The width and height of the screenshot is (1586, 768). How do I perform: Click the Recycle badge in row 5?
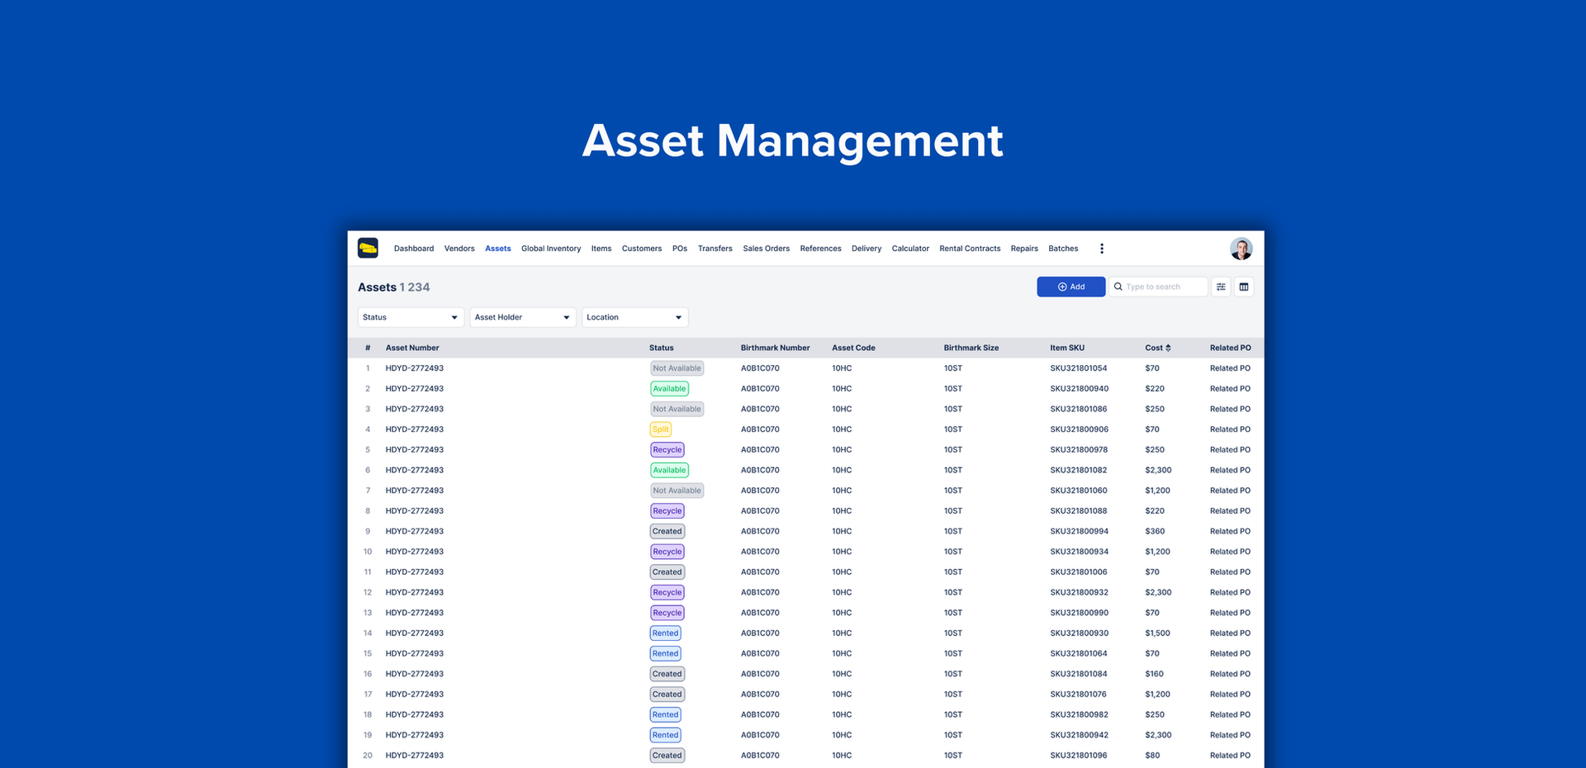pyautogui.click(x=667, y=450)
